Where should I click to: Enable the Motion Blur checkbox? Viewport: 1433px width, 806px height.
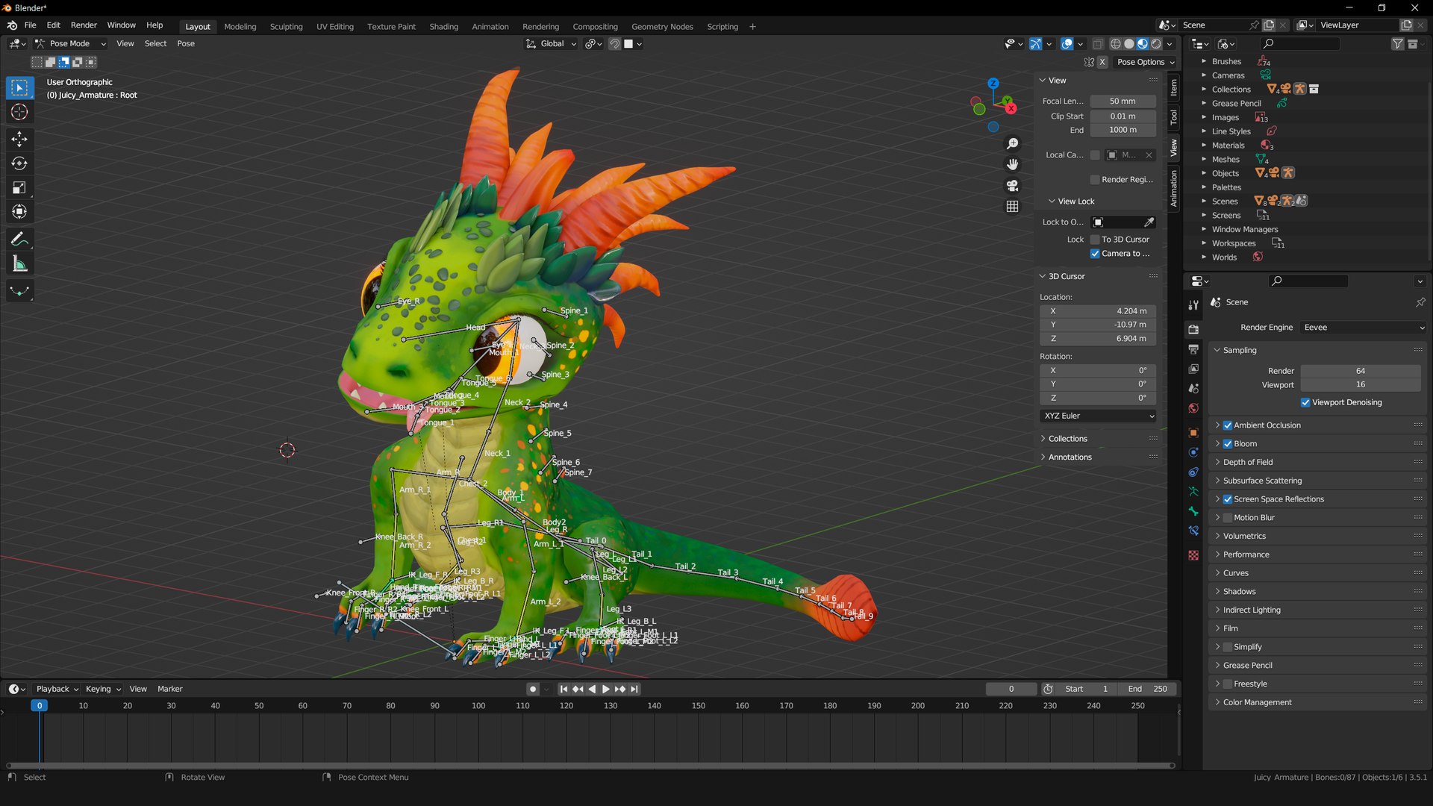[1228, 518]
